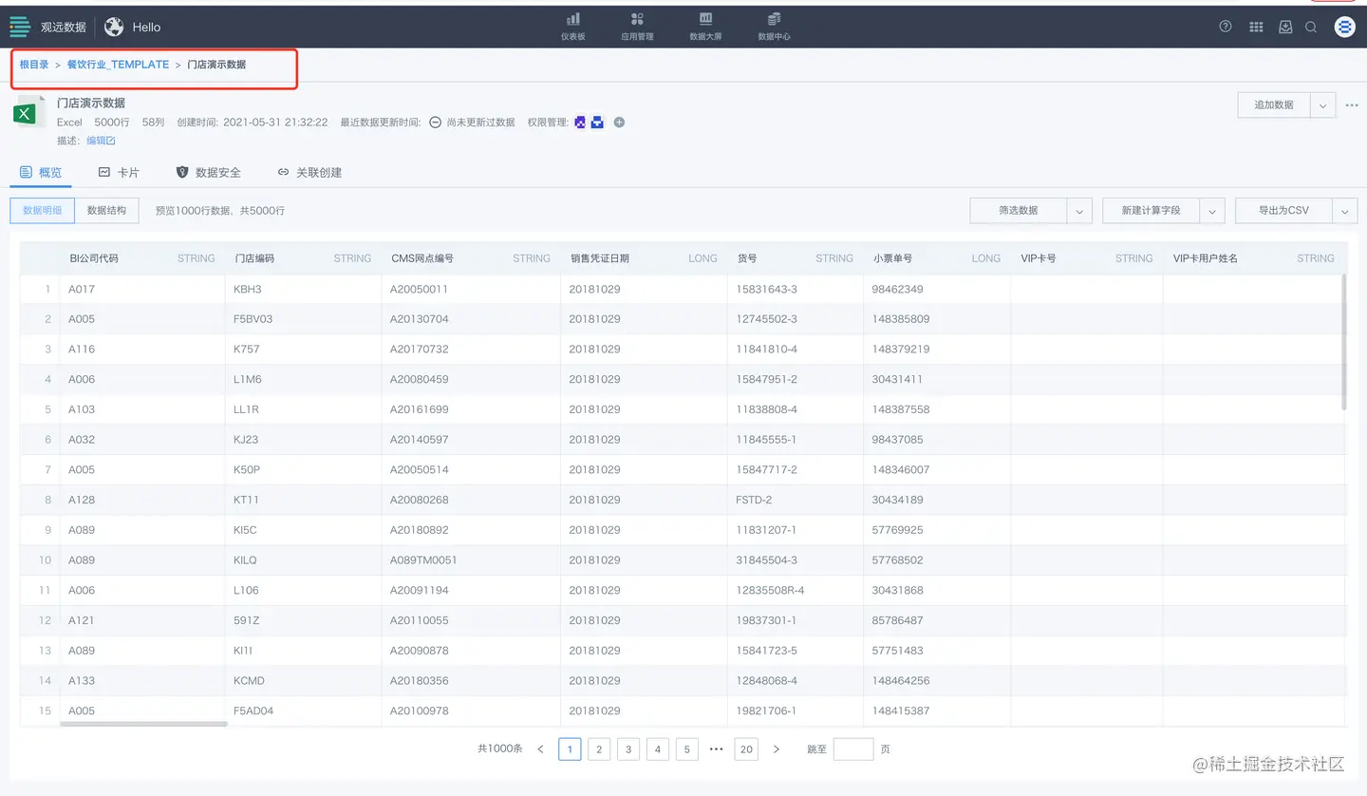Expand 筛选数据 dropdown arrow
Screen dimensions: 1367x796
pyautogui.click(x=1079, y=210)
